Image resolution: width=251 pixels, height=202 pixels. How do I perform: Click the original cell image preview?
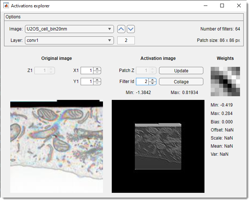[57, 147]
